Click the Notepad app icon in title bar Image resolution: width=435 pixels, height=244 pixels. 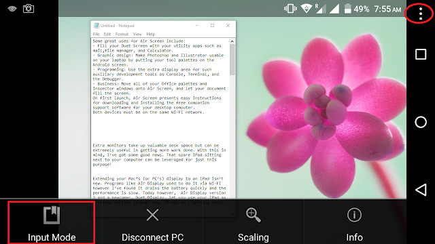97,26
